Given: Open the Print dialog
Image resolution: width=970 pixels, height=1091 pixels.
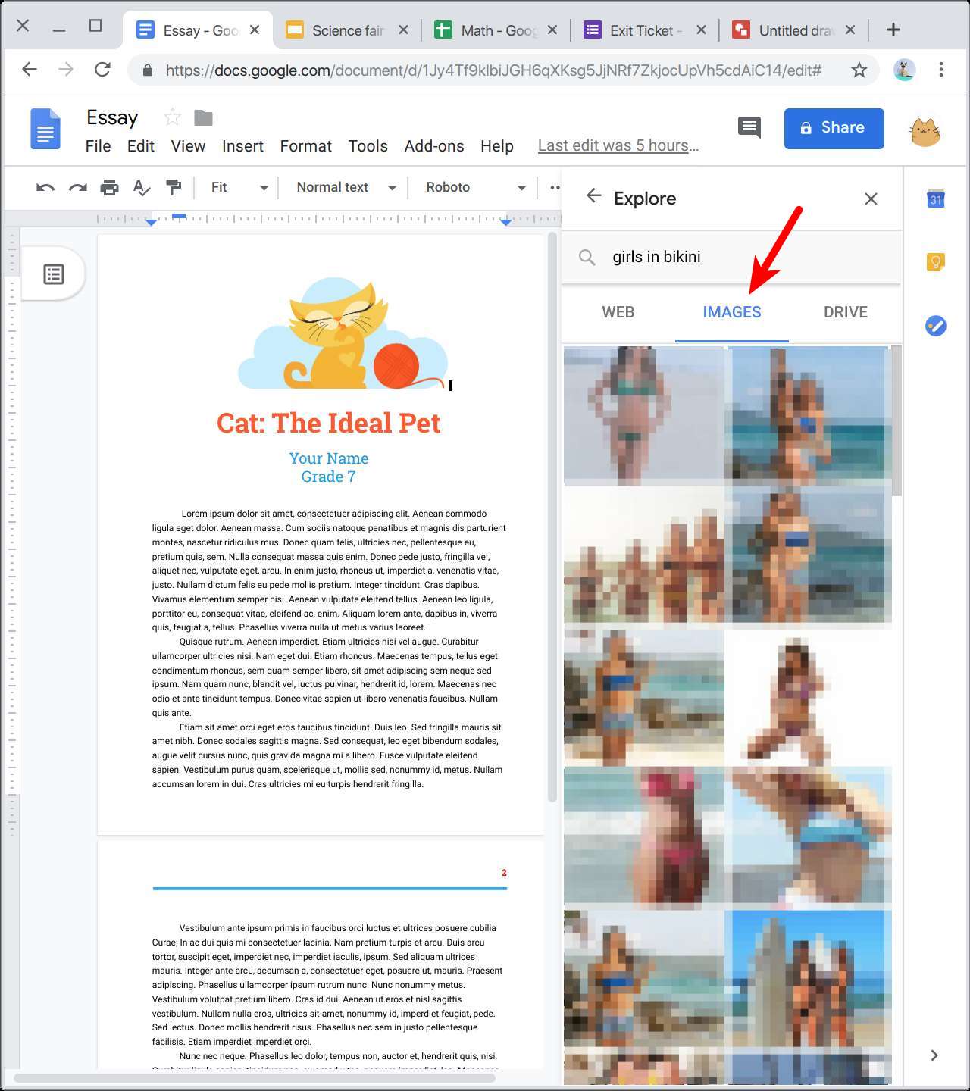Looking at the screenshot, I should [109, 187].
